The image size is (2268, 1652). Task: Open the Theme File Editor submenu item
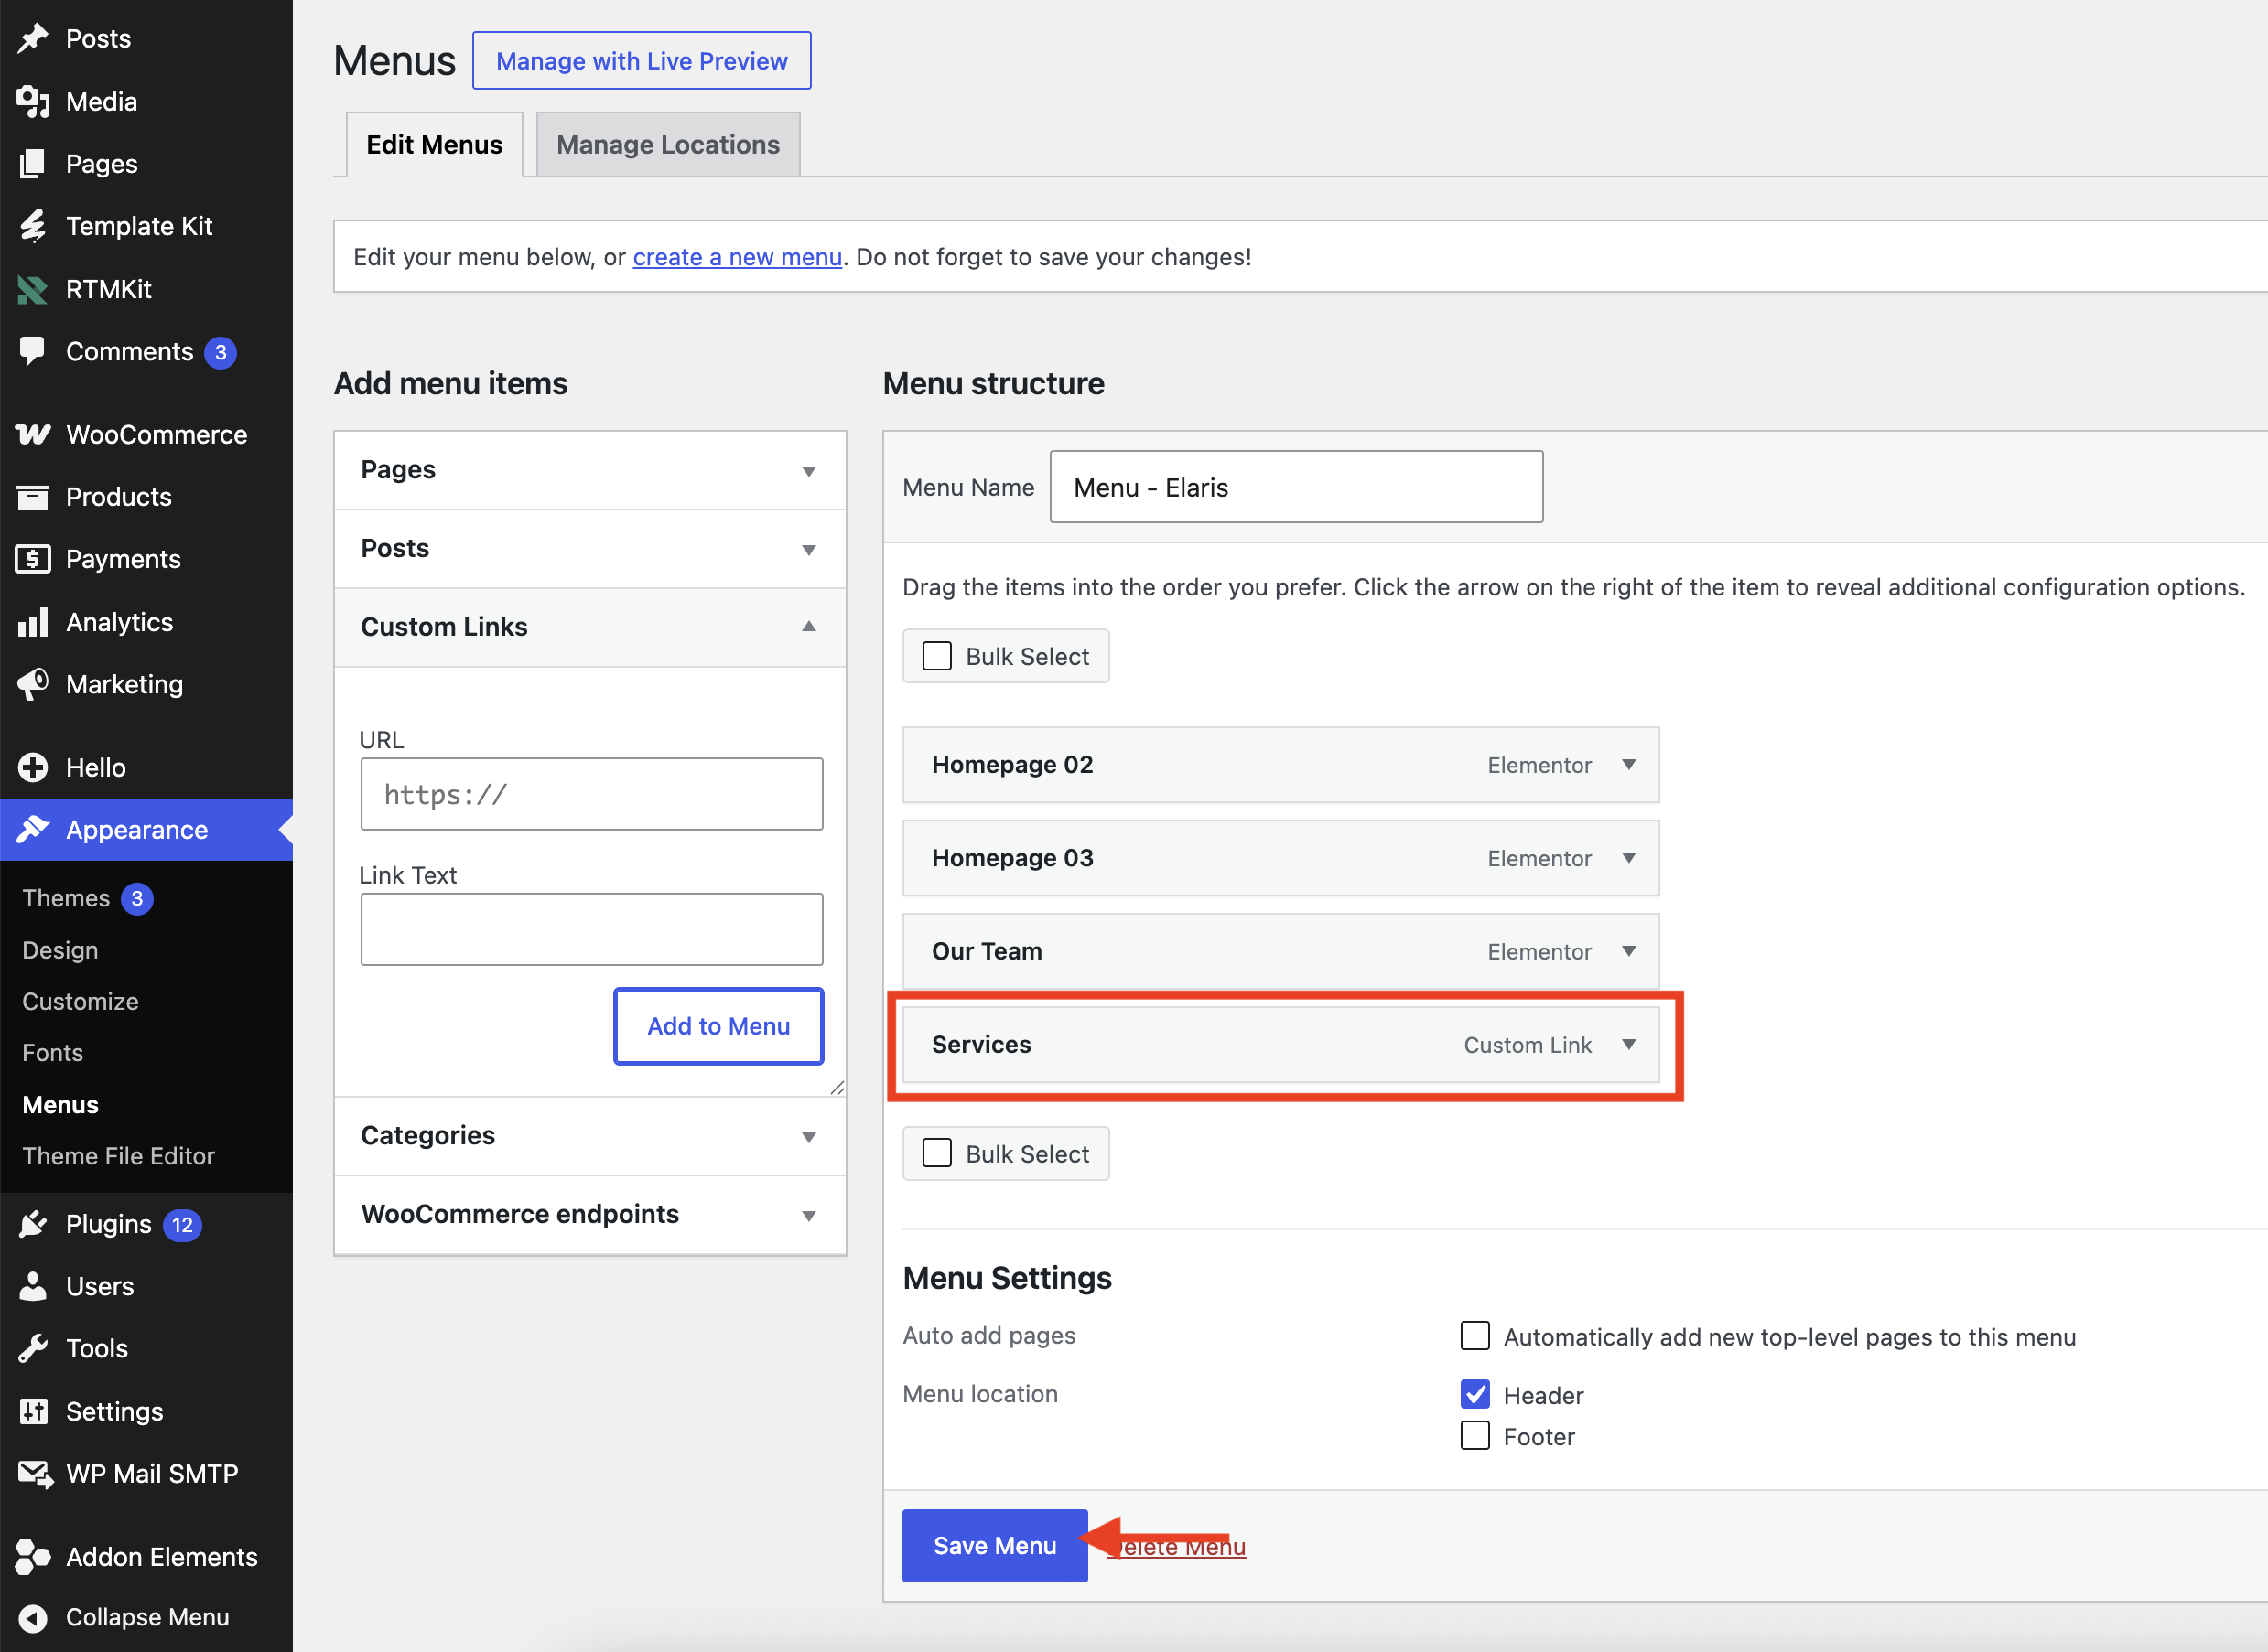[x=118, y=1156]
